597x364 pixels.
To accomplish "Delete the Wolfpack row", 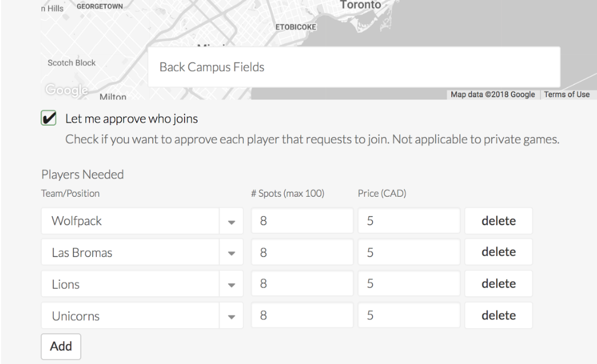I will tap(498, 221).
